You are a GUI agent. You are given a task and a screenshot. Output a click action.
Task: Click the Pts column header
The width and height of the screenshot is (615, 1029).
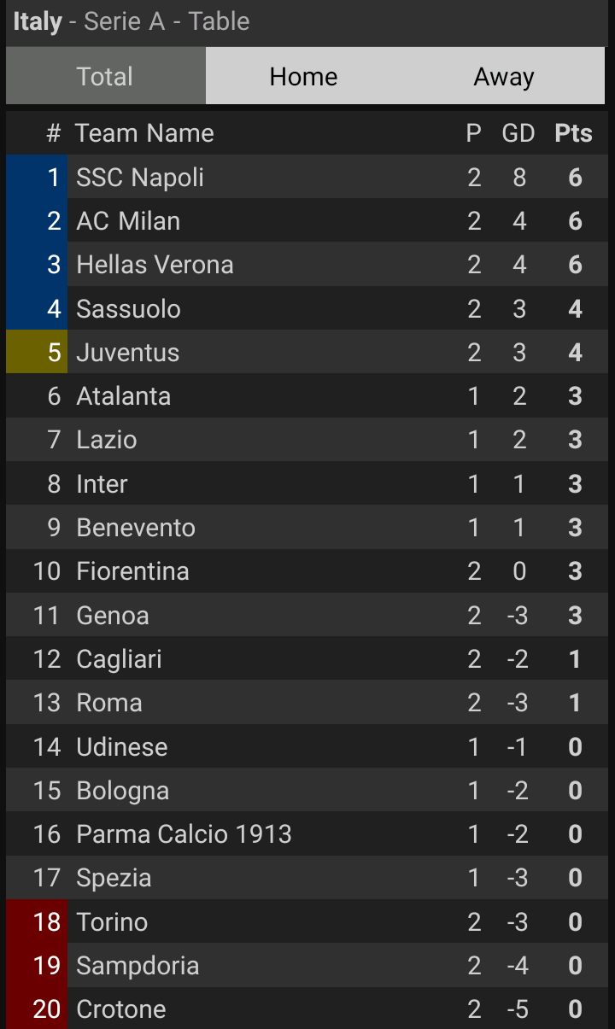573,133
